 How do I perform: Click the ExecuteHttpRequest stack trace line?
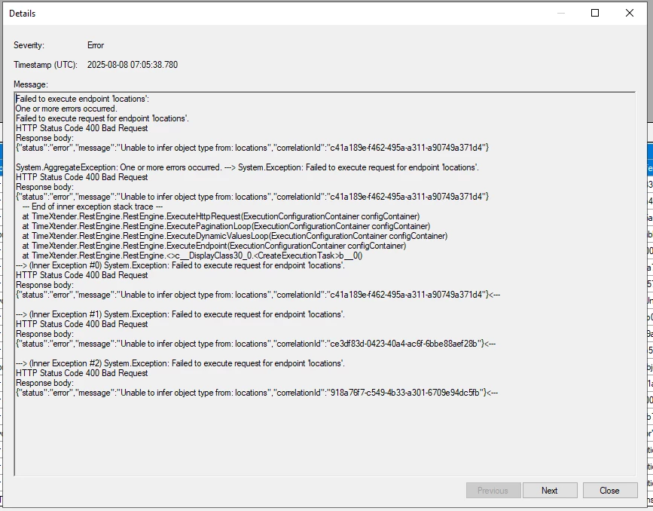pos(221,216)
